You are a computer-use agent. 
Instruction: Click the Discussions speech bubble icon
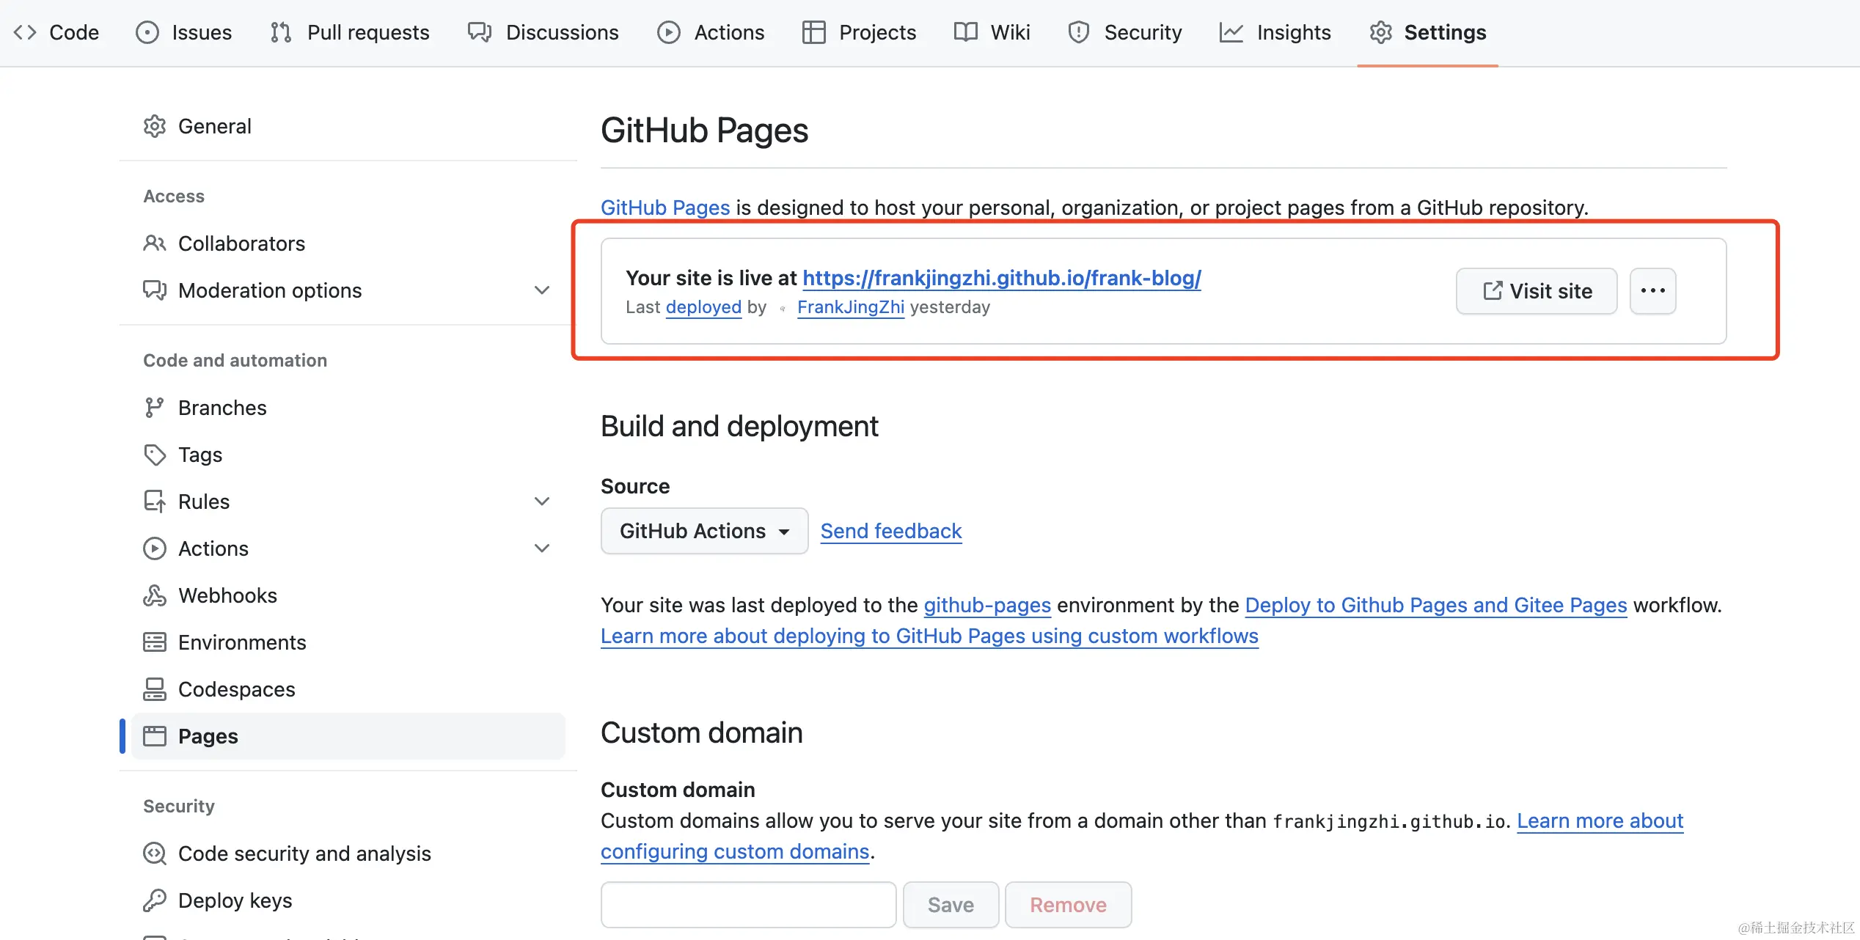(479, 32)
